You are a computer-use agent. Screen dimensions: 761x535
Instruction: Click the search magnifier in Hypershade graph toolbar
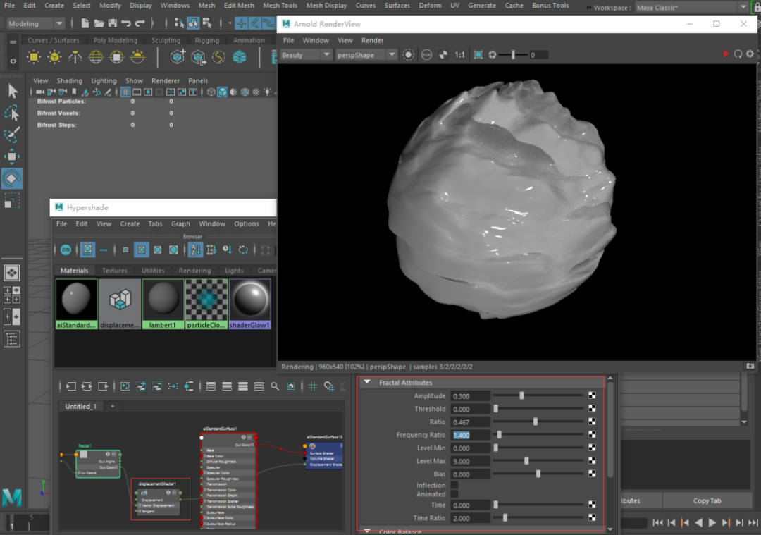tap(275, 386)
